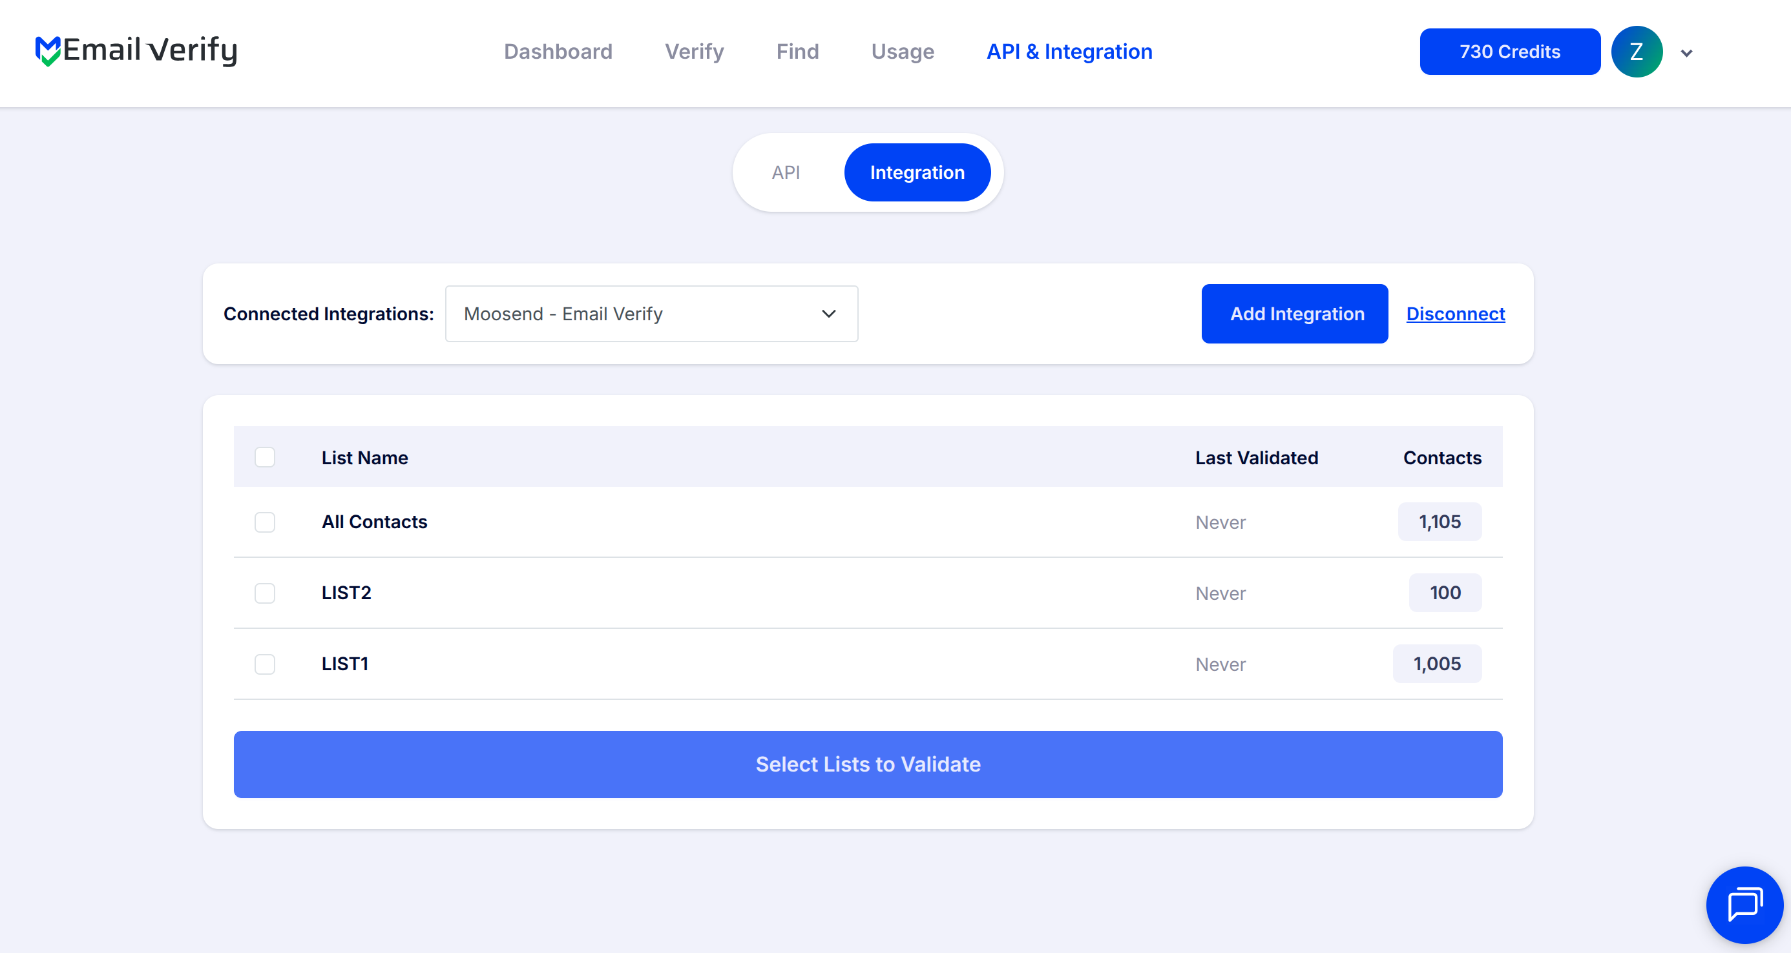This screenshot has height=953, width=1791.
Task: Navigate to Usage
Action: (903, 52)
